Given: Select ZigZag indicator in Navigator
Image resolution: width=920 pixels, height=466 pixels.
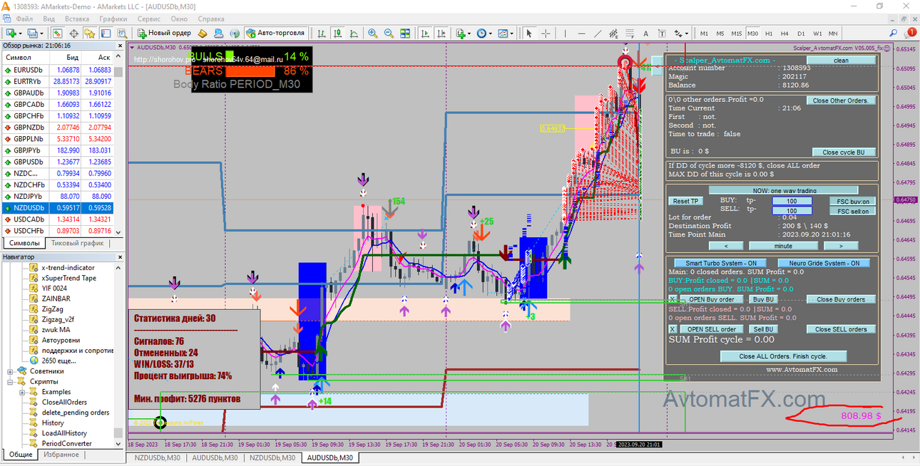Looking at the screenshot, I should (53, 309).
